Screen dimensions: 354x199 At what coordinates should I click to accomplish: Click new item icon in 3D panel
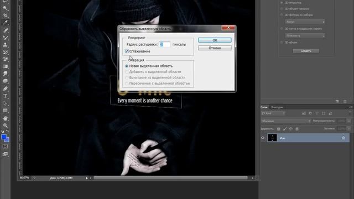click(337, 101)
